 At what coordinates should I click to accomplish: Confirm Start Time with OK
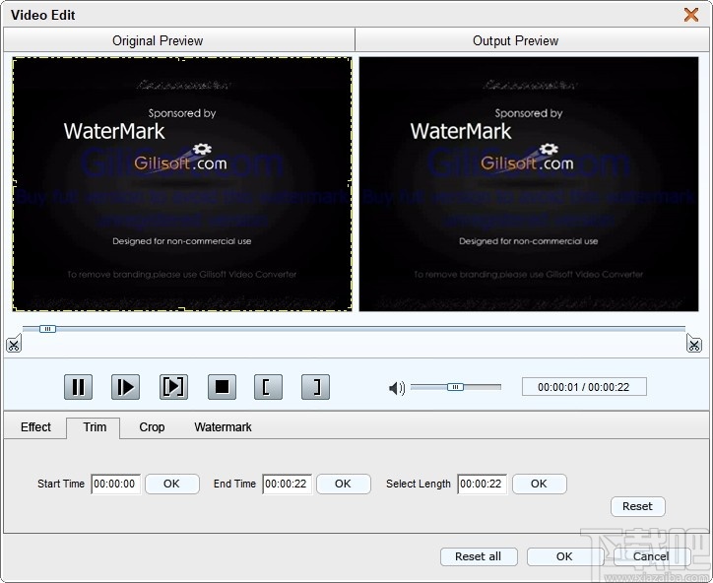[x=172, y=484]
